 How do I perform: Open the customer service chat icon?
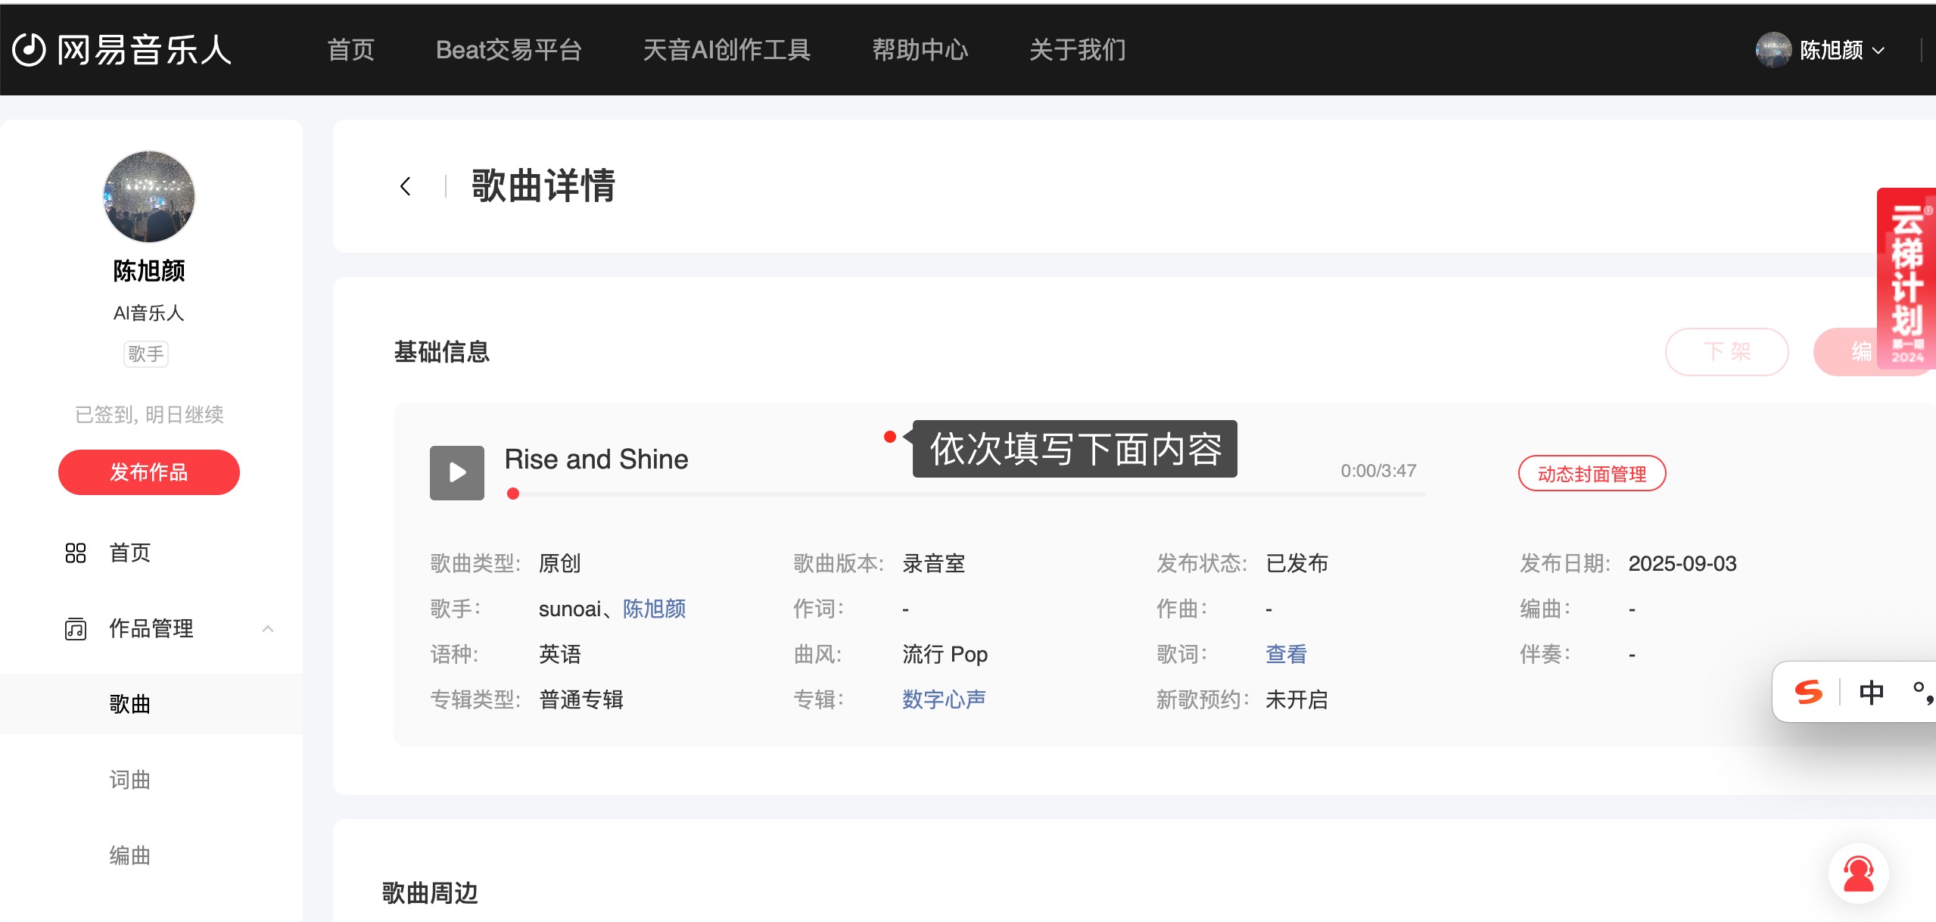pos(1858,874)
